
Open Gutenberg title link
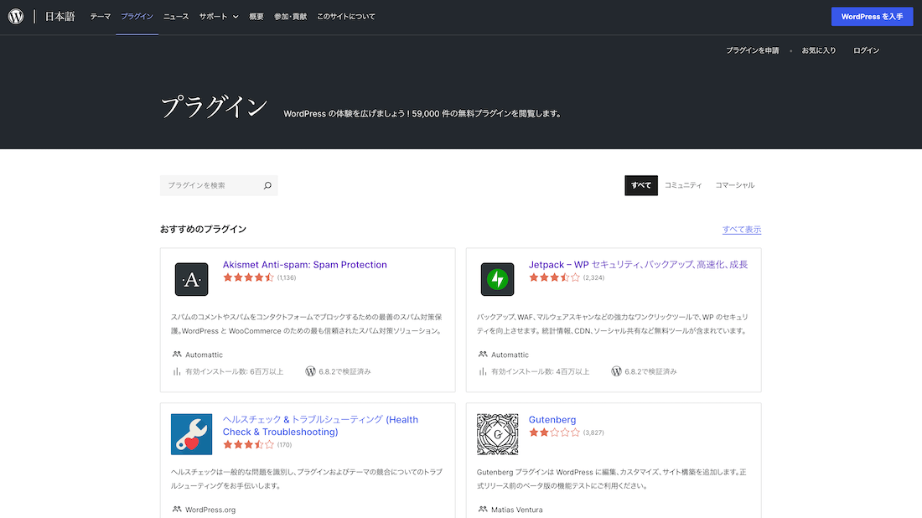552,420
